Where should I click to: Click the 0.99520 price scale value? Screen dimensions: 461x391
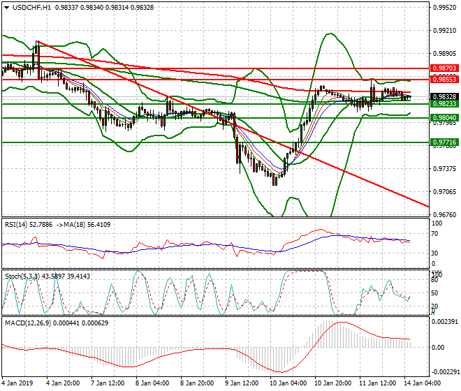pyautogui.click(x=444, y=8)
